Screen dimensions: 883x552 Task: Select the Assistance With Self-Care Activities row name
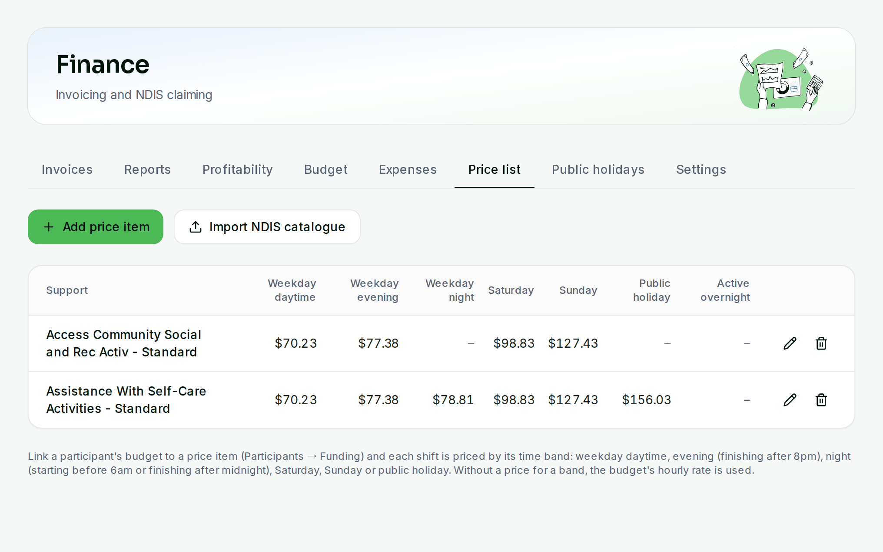[x=126, y=400]
